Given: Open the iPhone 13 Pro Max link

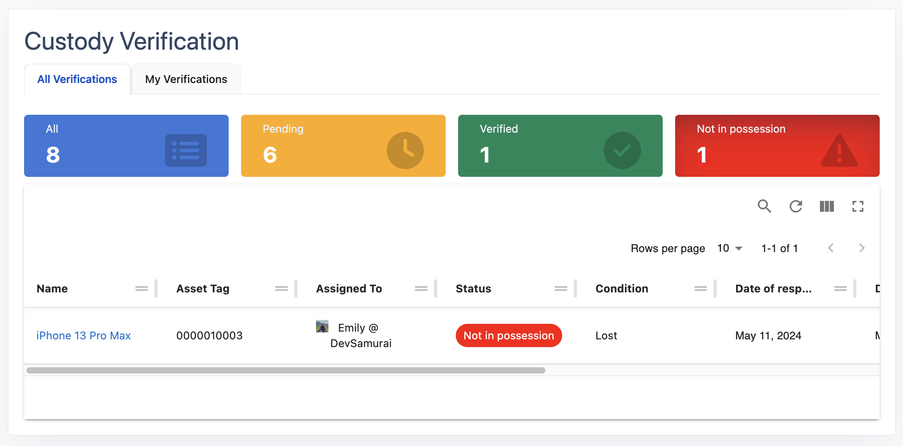Looking at the screenshot, I should click(x=83, y=335).
